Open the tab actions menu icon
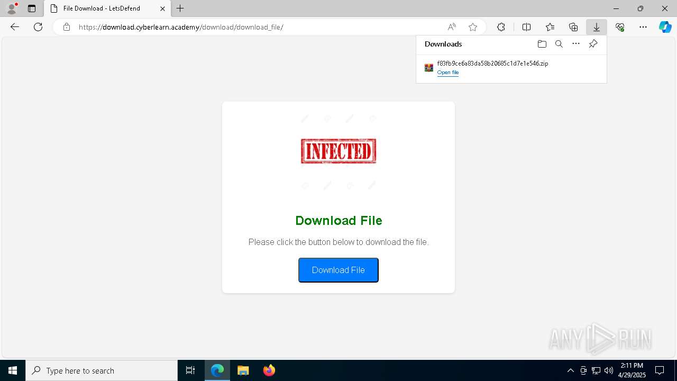 32,8
